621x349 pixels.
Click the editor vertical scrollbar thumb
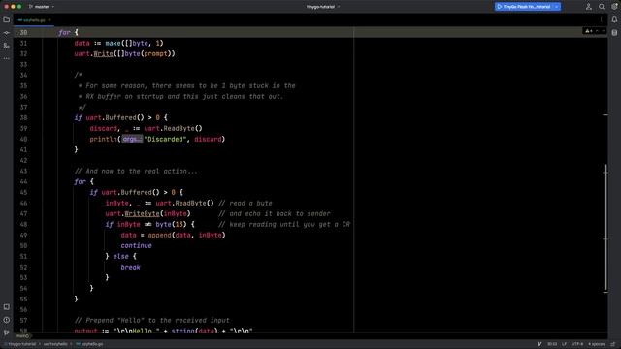(x=605, y=228)
